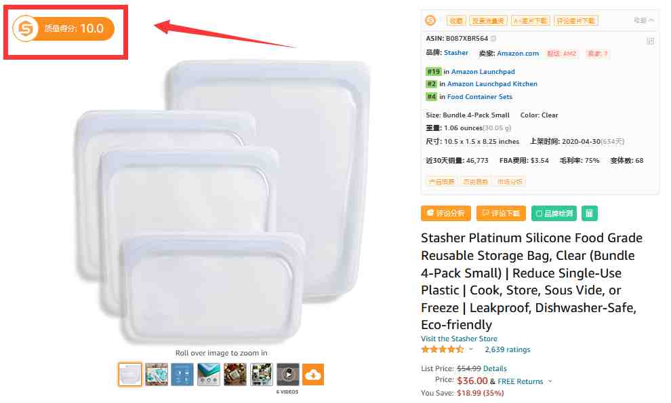Open Amazon Launchpad Kitchen ranking link
The width and height of the screenshot is (671, 403).
(492, 84)
